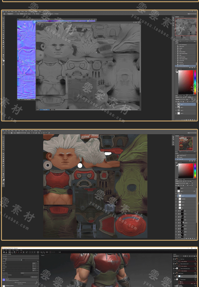Open layer Kind filter dropdown in middle Photoshop
The width and height of the screenshot is (199, 287).
click(x=179, y=181)
